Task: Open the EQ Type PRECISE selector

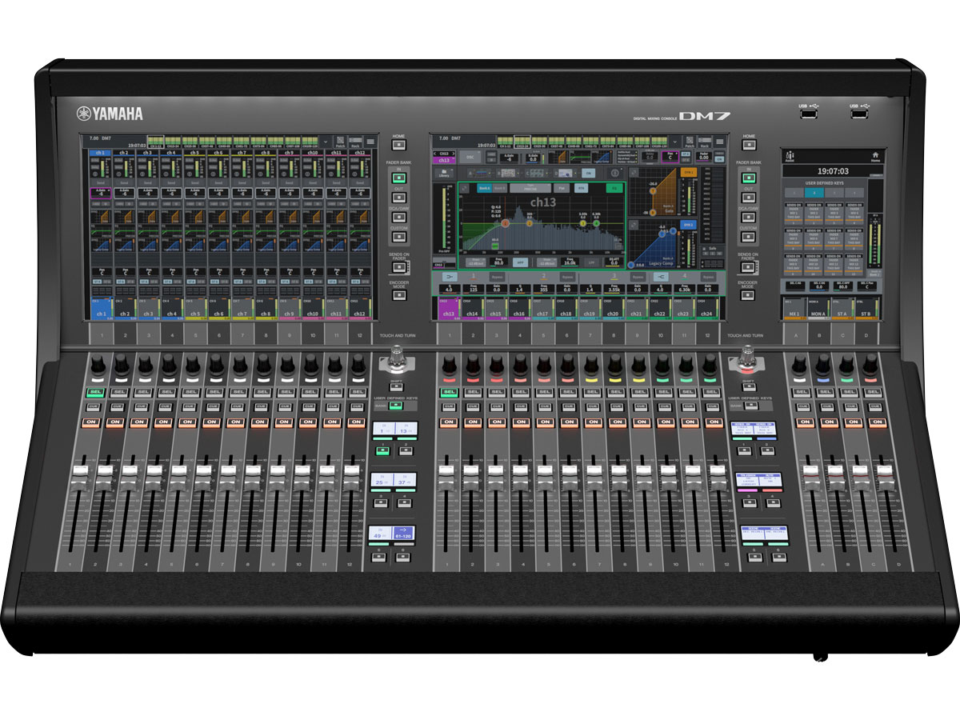Action: tap(530, 188)
